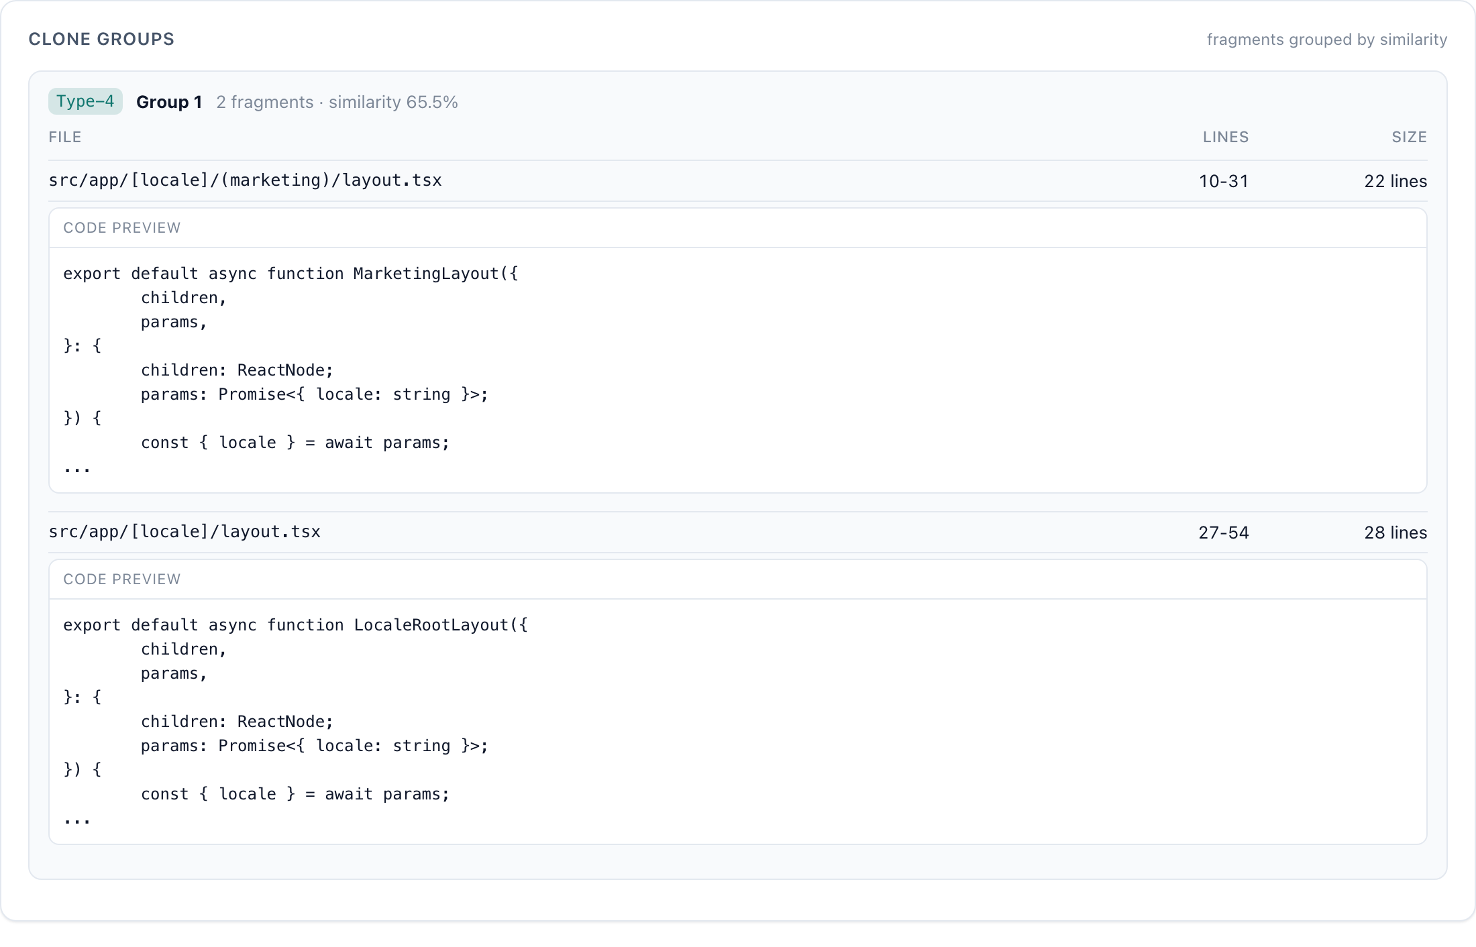
Task: Click the '22 lines' size value
Action: click(x=1395, y=181)
